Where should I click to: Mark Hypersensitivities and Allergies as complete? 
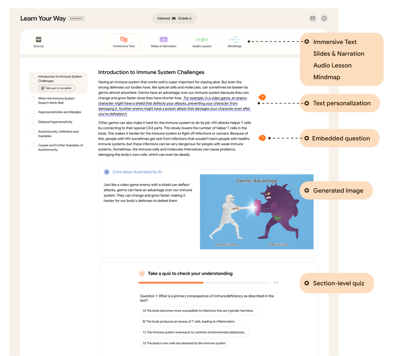point(34,112)
